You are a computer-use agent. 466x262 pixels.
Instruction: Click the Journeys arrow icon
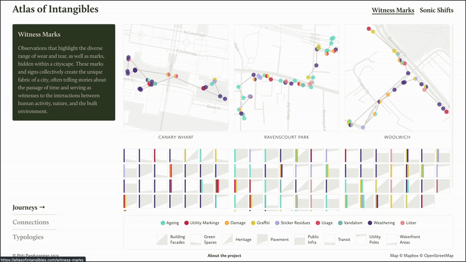[42, 207]
